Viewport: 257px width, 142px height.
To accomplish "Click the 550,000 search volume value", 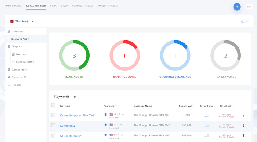I will (187, 125).
